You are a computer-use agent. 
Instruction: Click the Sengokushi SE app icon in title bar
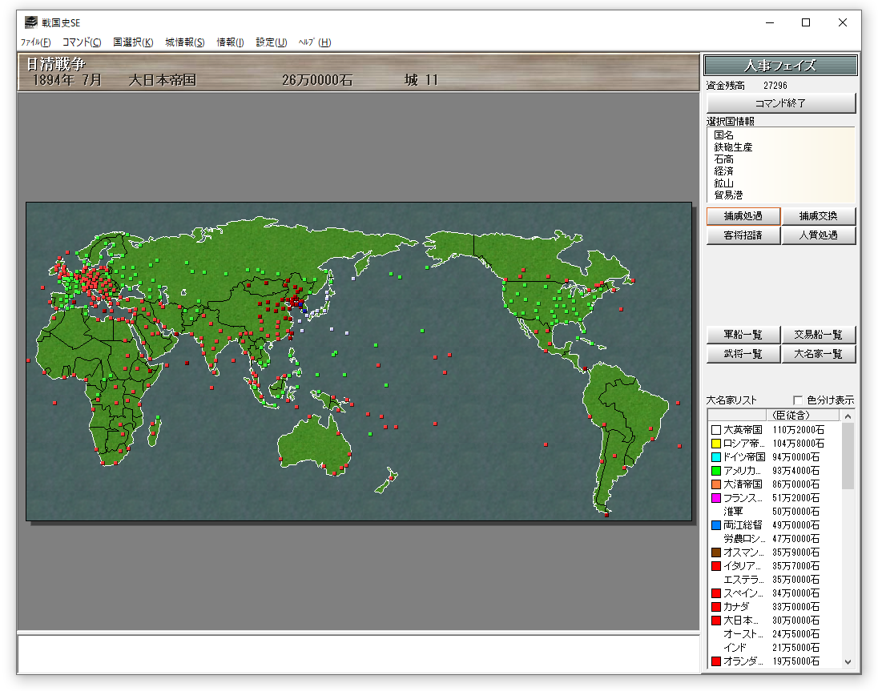coord(30,22)
